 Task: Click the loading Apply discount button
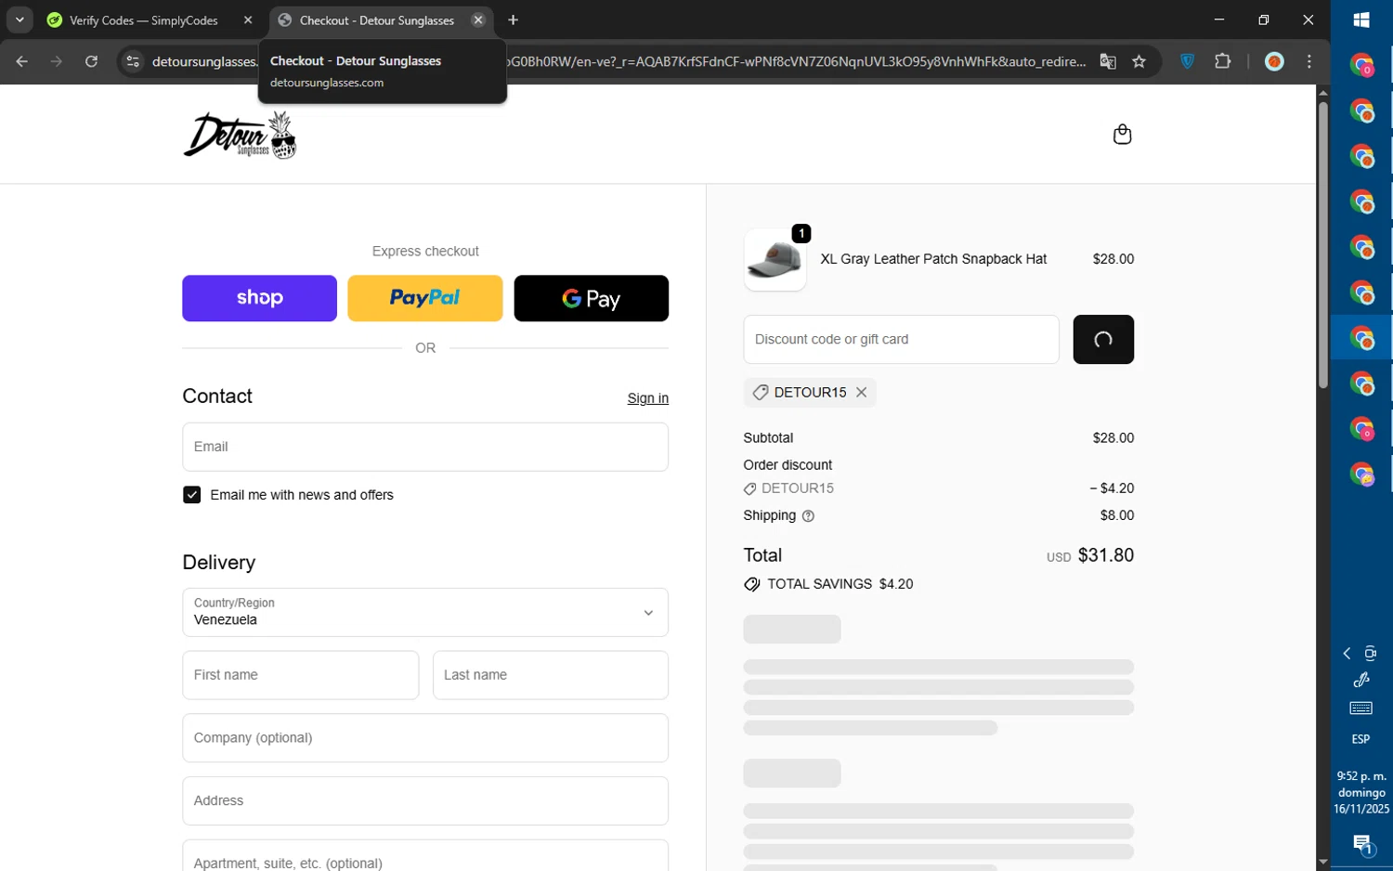coord(1103,340)
